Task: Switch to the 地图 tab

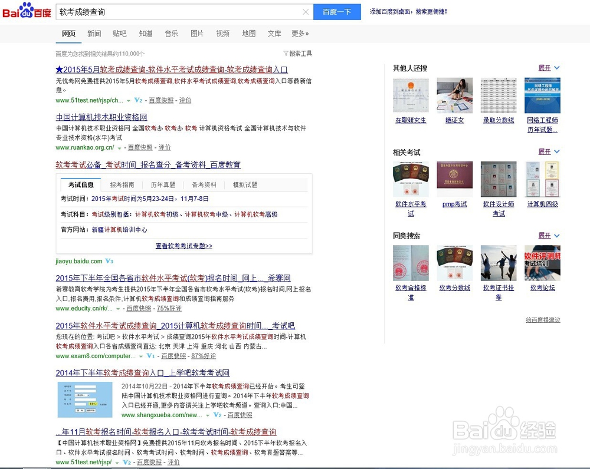Action: click(x=249, y=34)
